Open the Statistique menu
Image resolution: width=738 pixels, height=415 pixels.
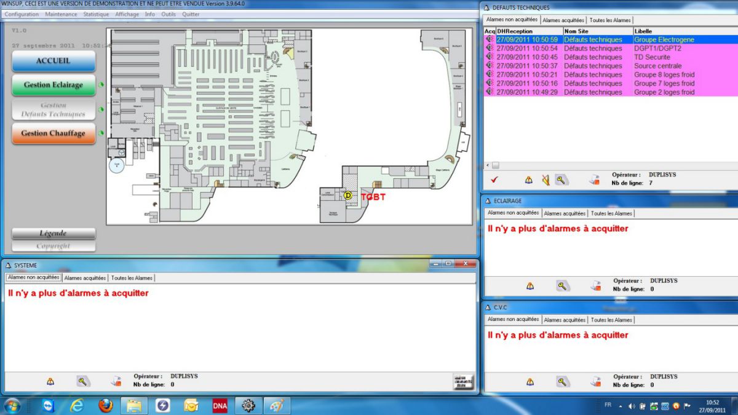pyautogui.click(x=96, y=14)
